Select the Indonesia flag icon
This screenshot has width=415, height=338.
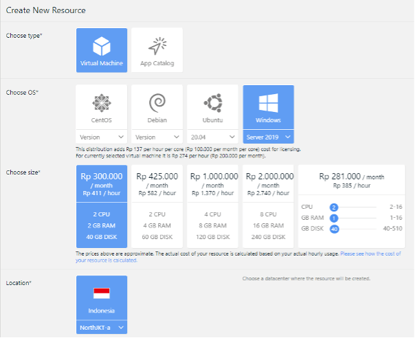pyautogui.click(x=102, y=293)
